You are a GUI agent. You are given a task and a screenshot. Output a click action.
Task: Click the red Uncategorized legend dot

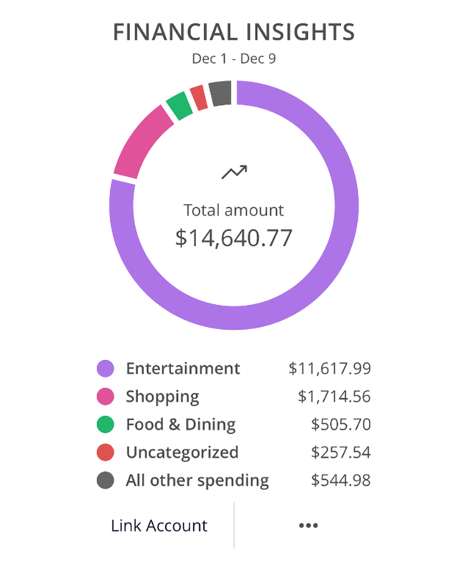pos(106,453)
